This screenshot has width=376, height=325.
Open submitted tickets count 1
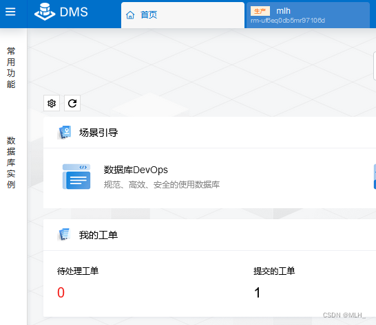257,293
